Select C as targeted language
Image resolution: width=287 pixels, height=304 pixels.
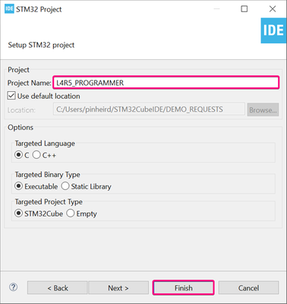(18, 155)
